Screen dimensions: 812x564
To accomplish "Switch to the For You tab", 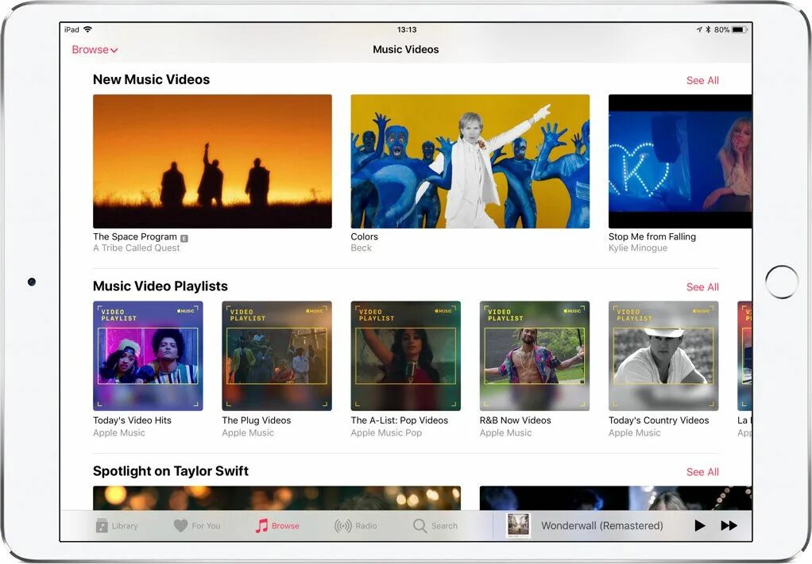I will coord(197,526).
